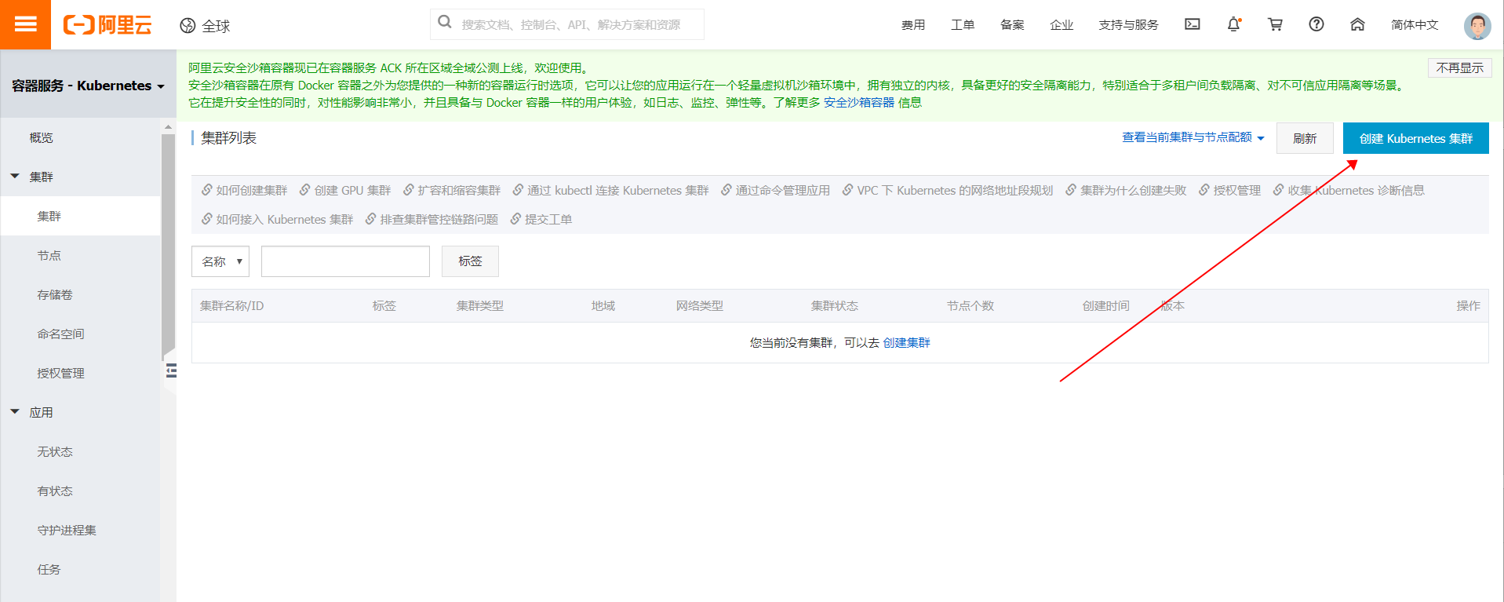Open 企业 in the top navigation
Screen dimensions: 1504x602
1062,25
